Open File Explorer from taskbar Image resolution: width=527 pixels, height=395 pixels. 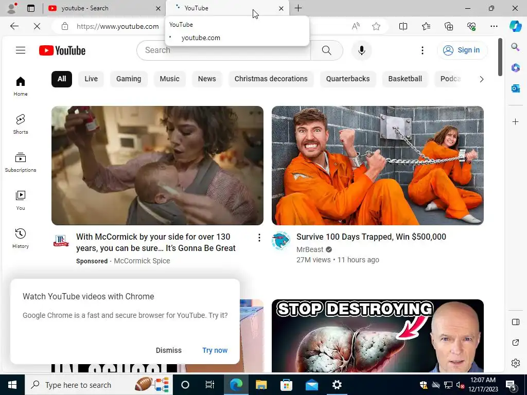pyautogui.click(x=261, y=385)
